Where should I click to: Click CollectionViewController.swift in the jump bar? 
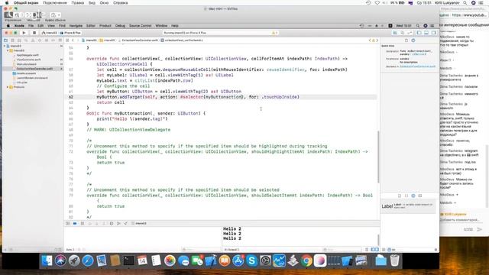[138, 40]
